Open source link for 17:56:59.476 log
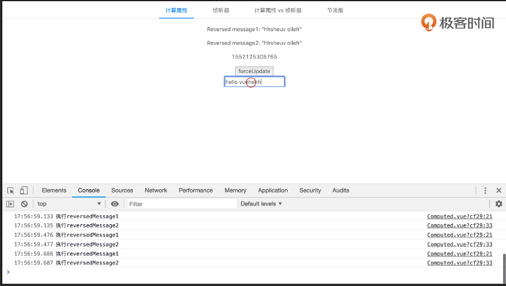The image size is (506, 286). pos(459,235)
